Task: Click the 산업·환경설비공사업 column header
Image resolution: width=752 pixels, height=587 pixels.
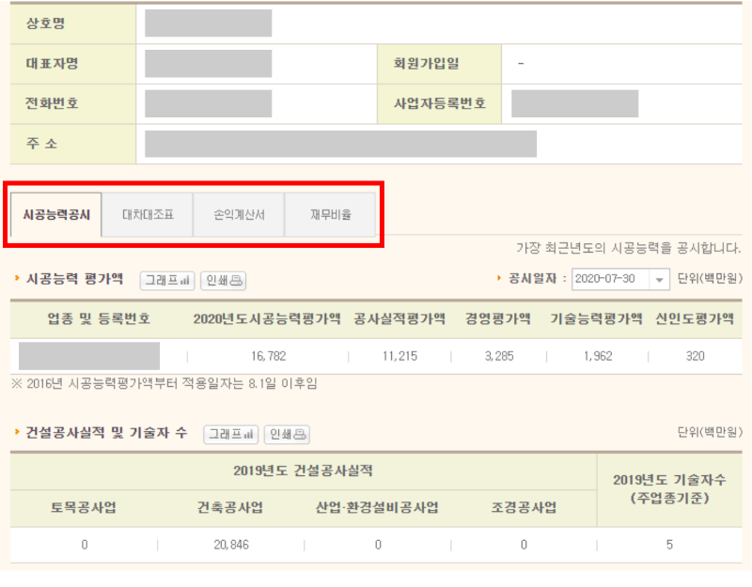Action: 377,507
